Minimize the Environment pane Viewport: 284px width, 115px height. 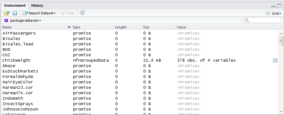click(x=273, y=6)
